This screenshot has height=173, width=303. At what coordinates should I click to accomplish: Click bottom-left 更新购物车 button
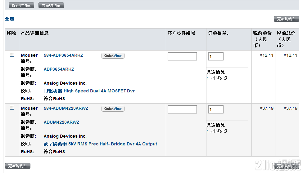(x=18, y=166)
